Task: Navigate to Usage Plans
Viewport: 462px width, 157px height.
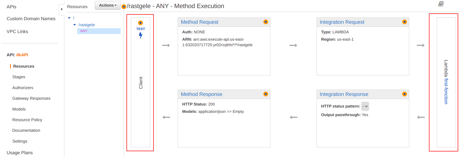Action: [20, 153]
